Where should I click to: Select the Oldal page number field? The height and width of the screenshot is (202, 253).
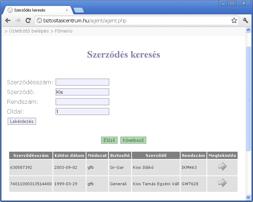(x=82, y=111)
